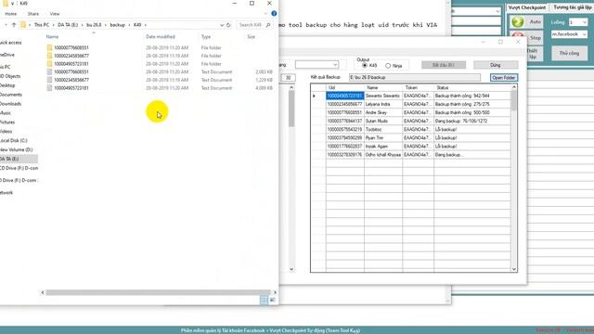Sort by Date modified column header
The height and width of the screenshot is (334, 594).
coord(161,37)
